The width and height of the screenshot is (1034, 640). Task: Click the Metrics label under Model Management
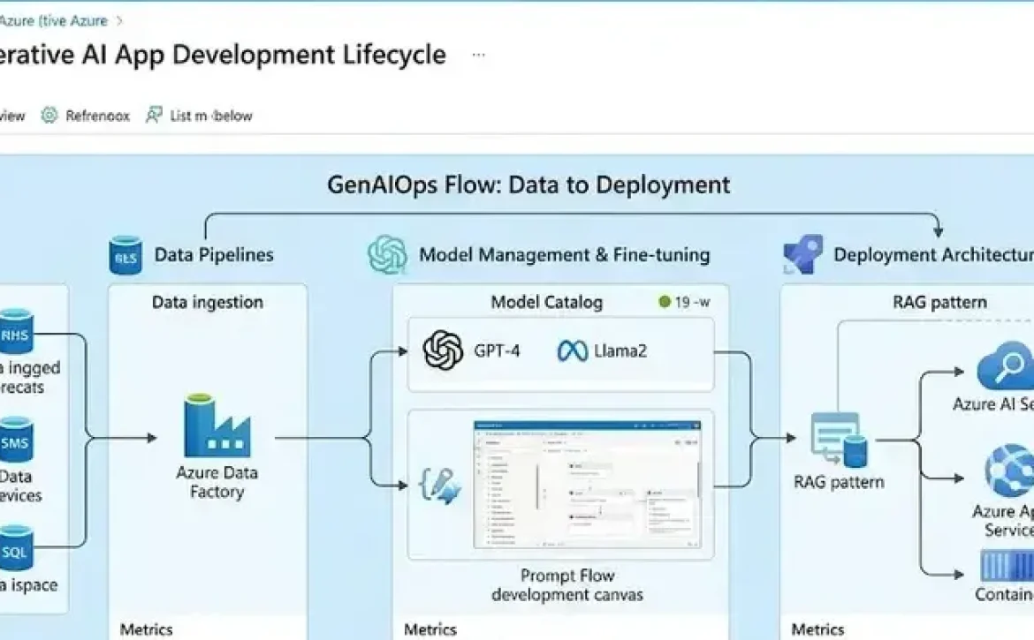pyautogui.click(x=430, y=629)
